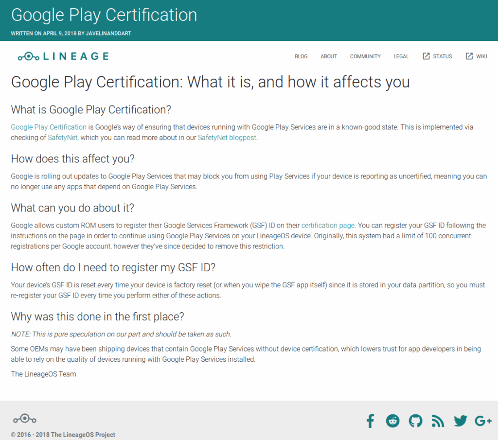
Task: Follow the Google Play Certification link
Action: click(49, 127)
